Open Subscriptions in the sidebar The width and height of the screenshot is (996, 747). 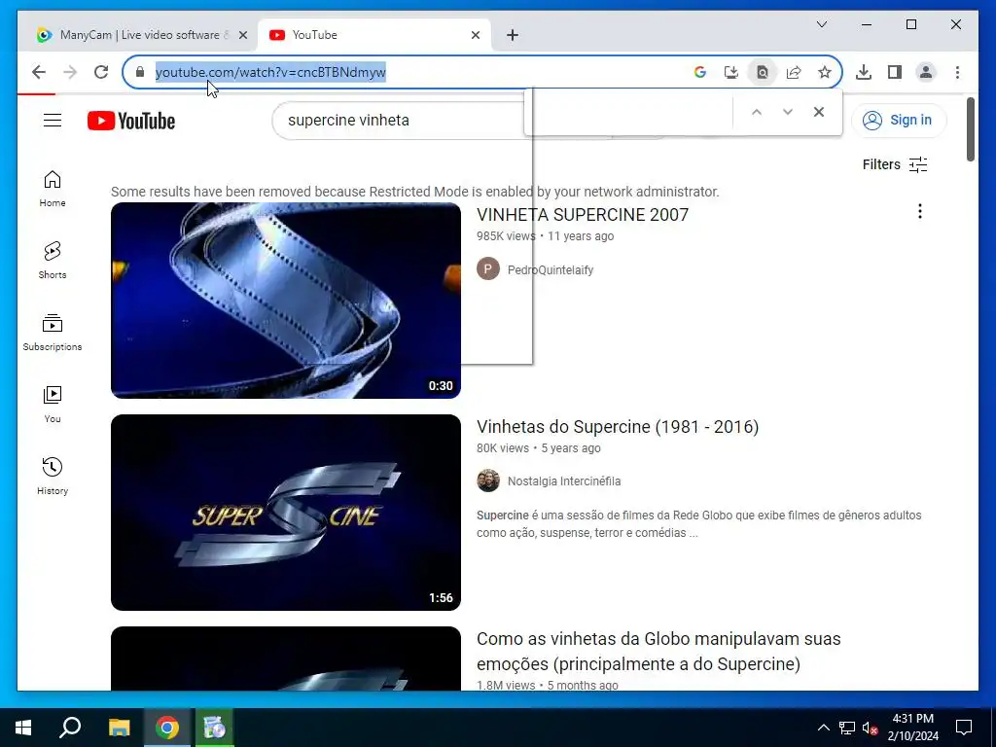[x=53, y=333]
